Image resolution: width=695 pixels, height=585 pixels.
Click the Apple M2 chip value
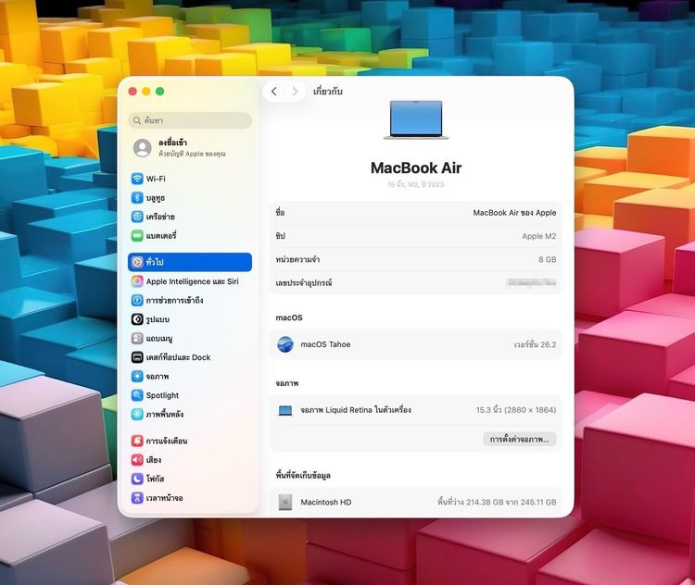coord(539,236)
